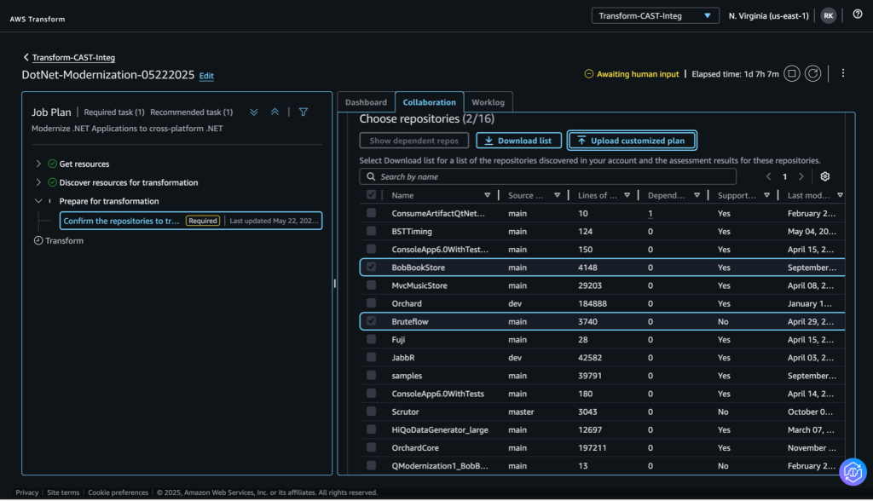
Task: Switch to the Collaboration tab
Action: [430, 102]
